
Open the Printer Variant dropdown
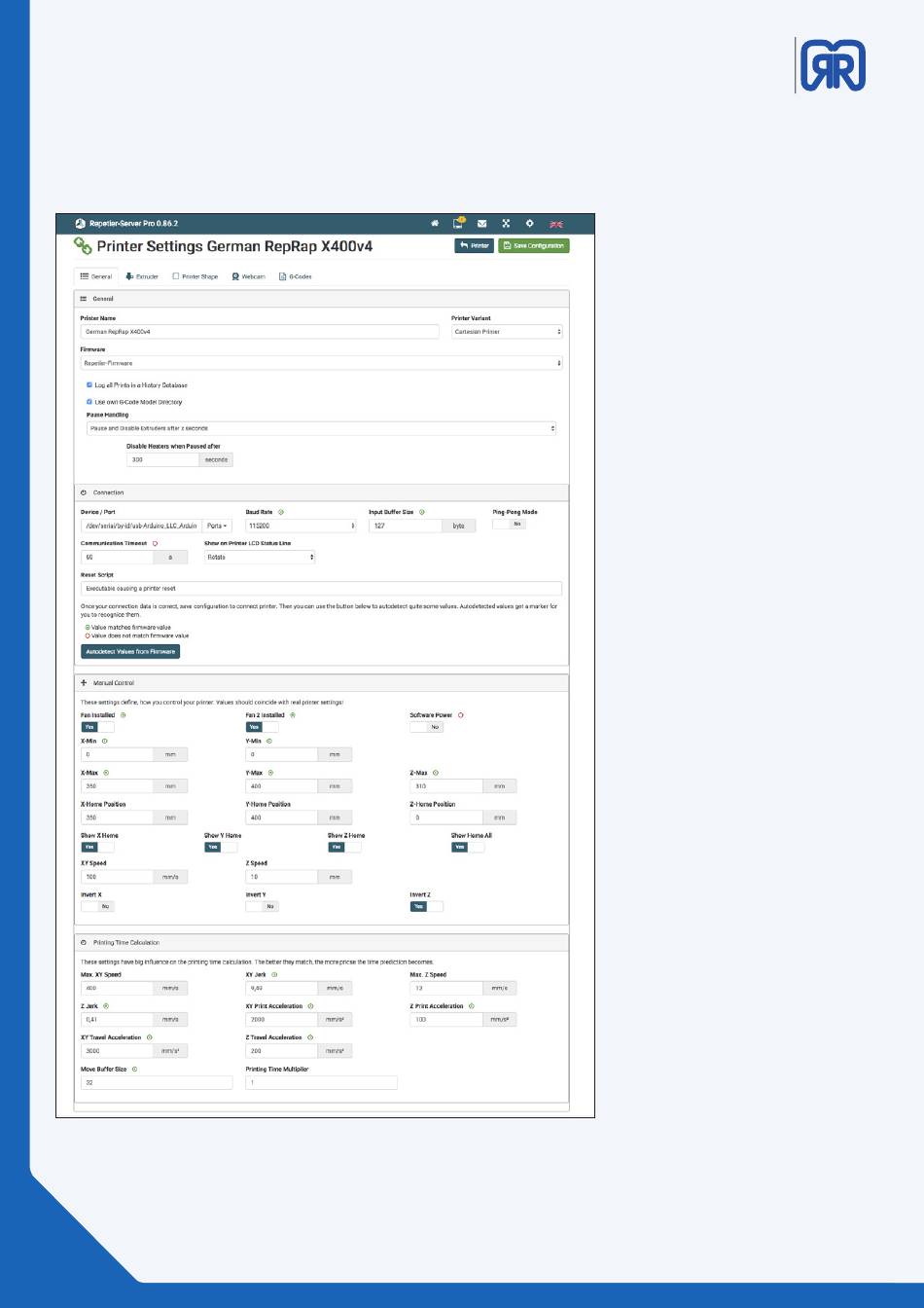point(507,332)
